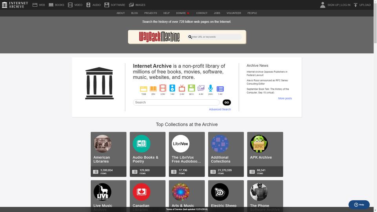The width and height of the screenshot is (377, 212).
Task: Open the Advanced Search link
Action: (220, 110)
